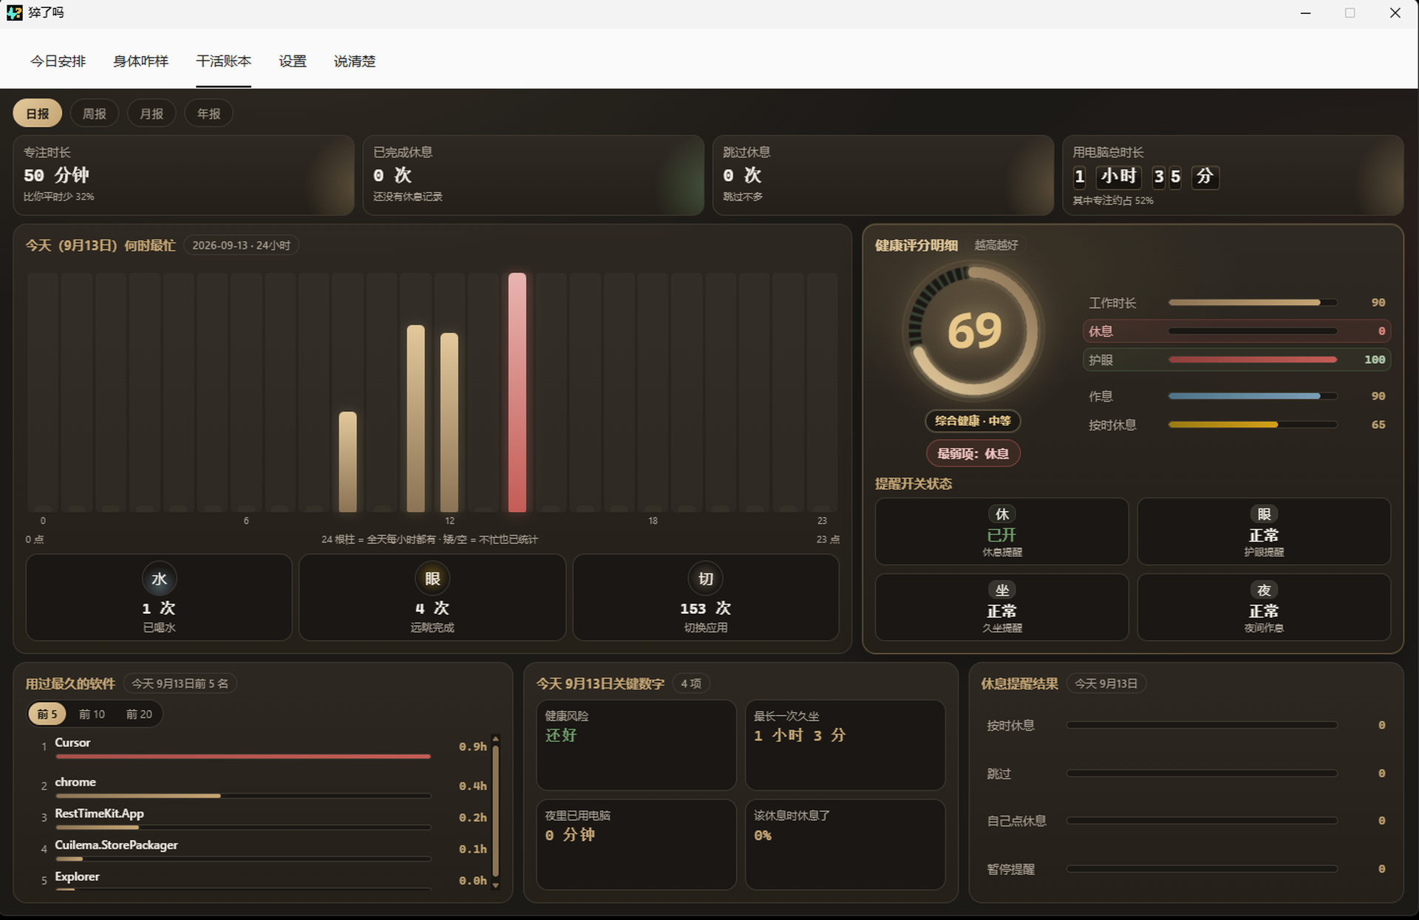The height and width of the screenshot is (920, 1419).
Task: Click the scroll-down arrow of app list
Action: pos(496,885)
